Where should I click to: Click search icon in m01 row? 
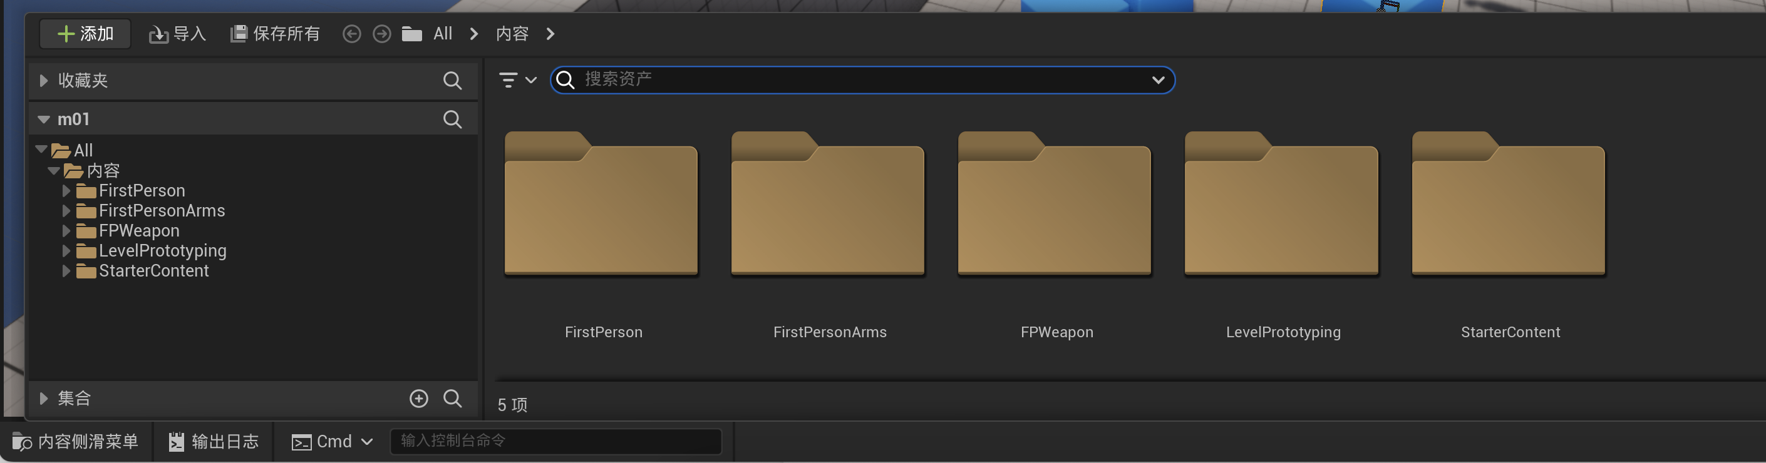pyautogui.click(x=452, y=119)
